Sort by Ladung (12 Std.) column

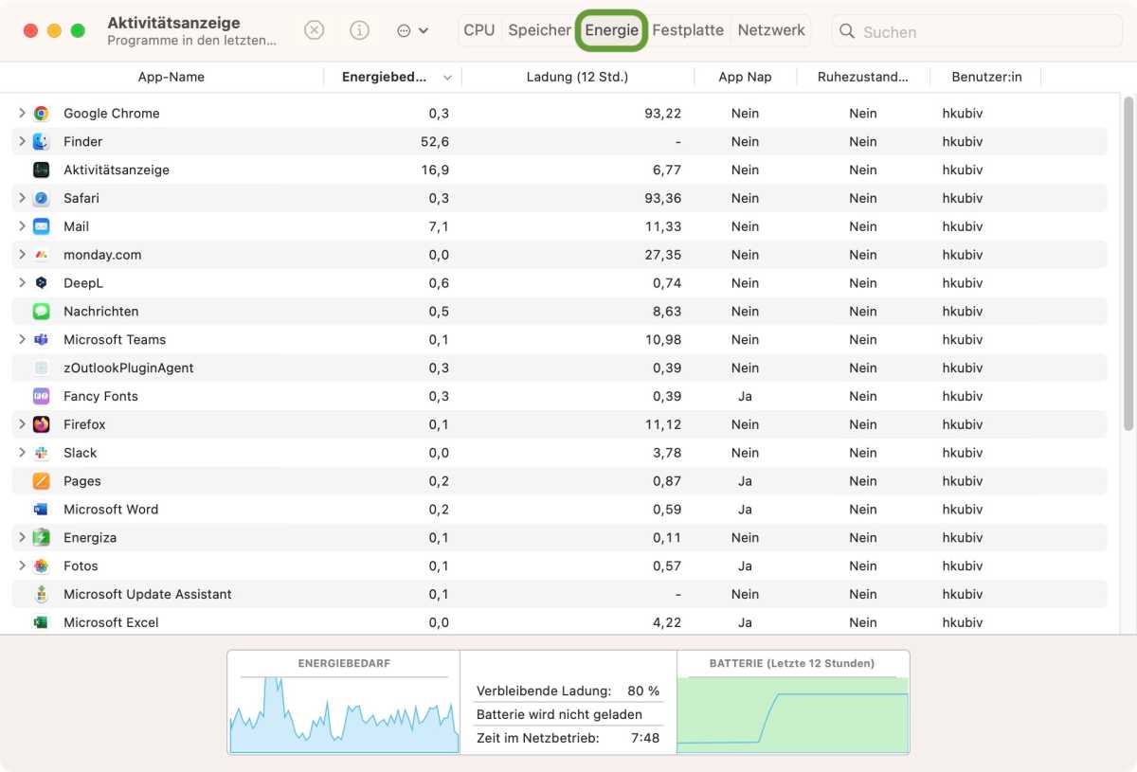pyautogui.click(x=577, y=78)
